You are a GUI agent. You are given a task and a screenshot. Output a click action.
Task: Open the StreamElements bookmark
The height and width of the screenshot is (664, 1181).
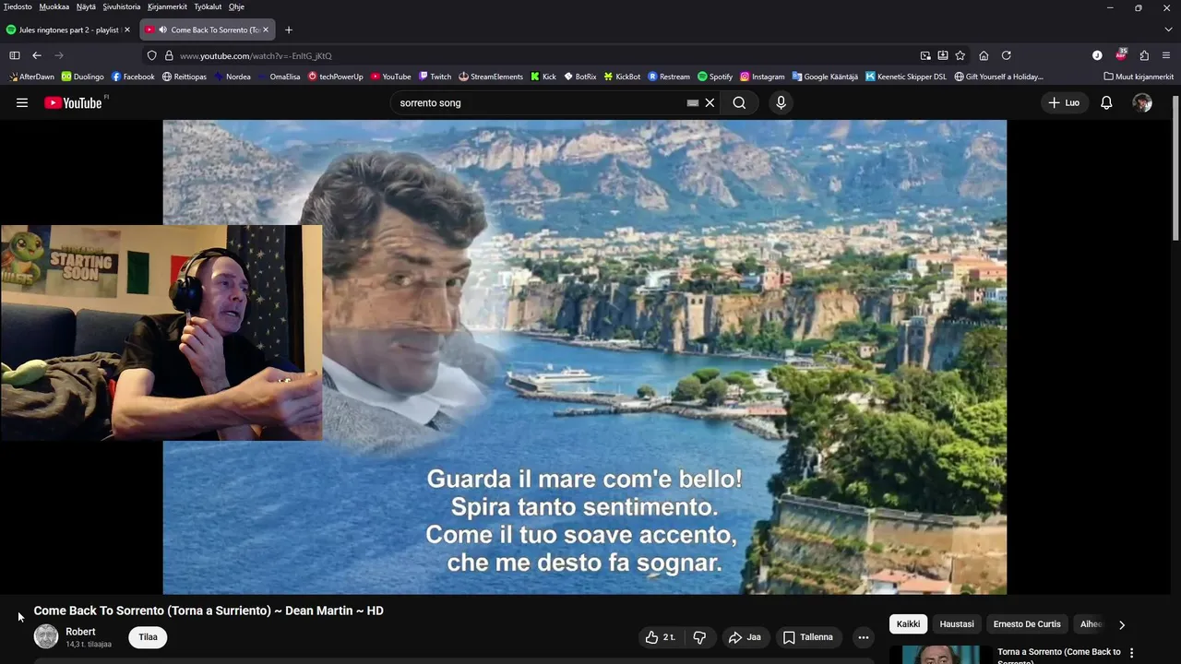tap(491, 77)
